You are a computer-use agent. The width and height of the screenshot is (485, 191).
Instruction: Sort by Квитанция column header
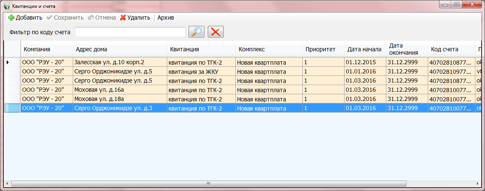click(201, 49)
